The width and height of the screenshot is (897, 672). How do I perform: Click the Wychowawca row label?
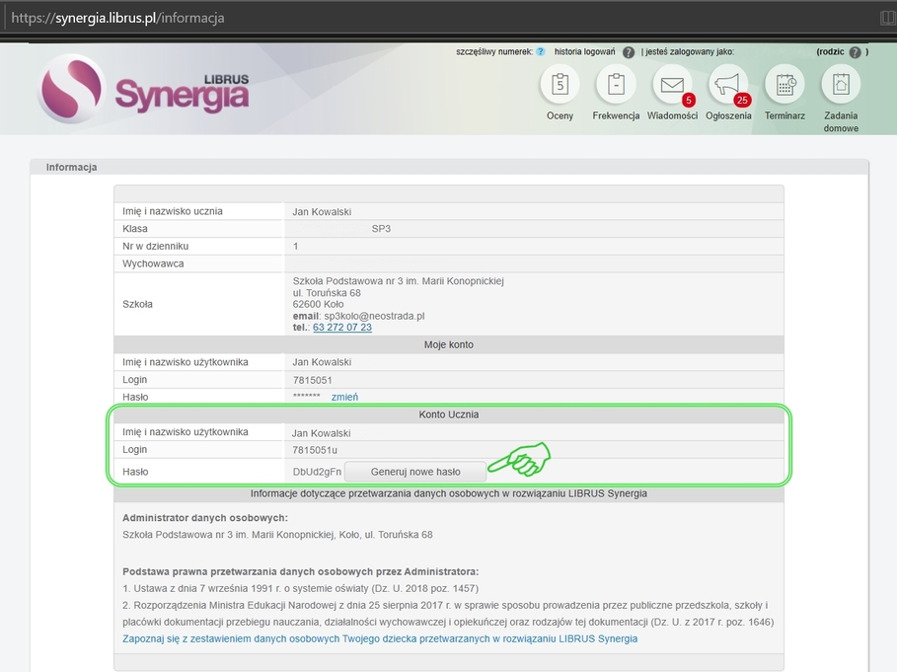153,263
